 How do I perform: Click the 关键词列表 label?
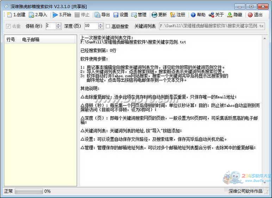coord(145,26)
